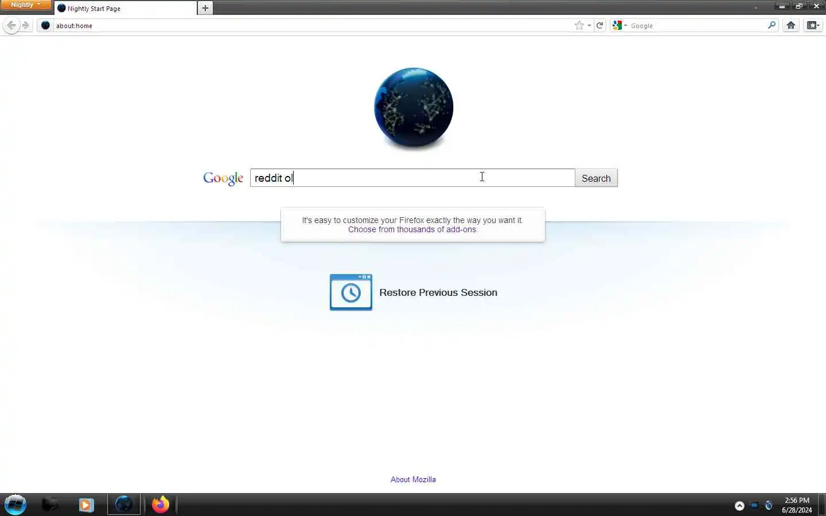Restore down the Nightly window

799,6
